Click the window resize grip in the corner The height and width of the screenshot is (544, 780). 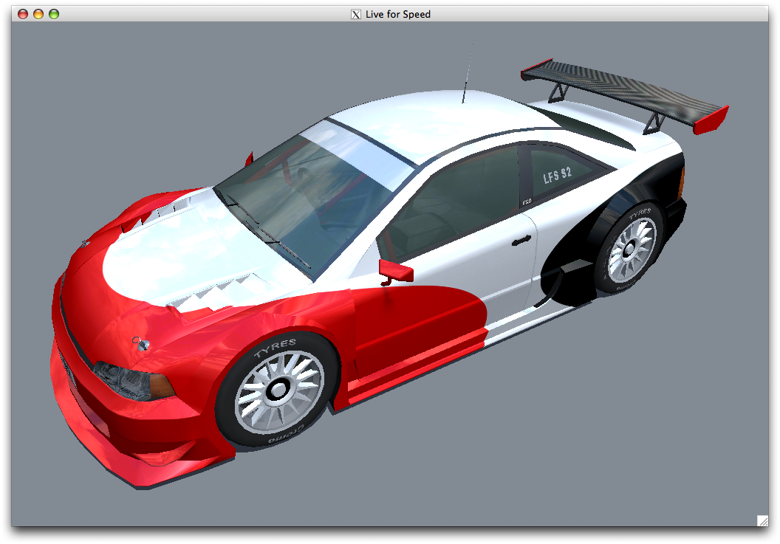[x=762, y=520]
